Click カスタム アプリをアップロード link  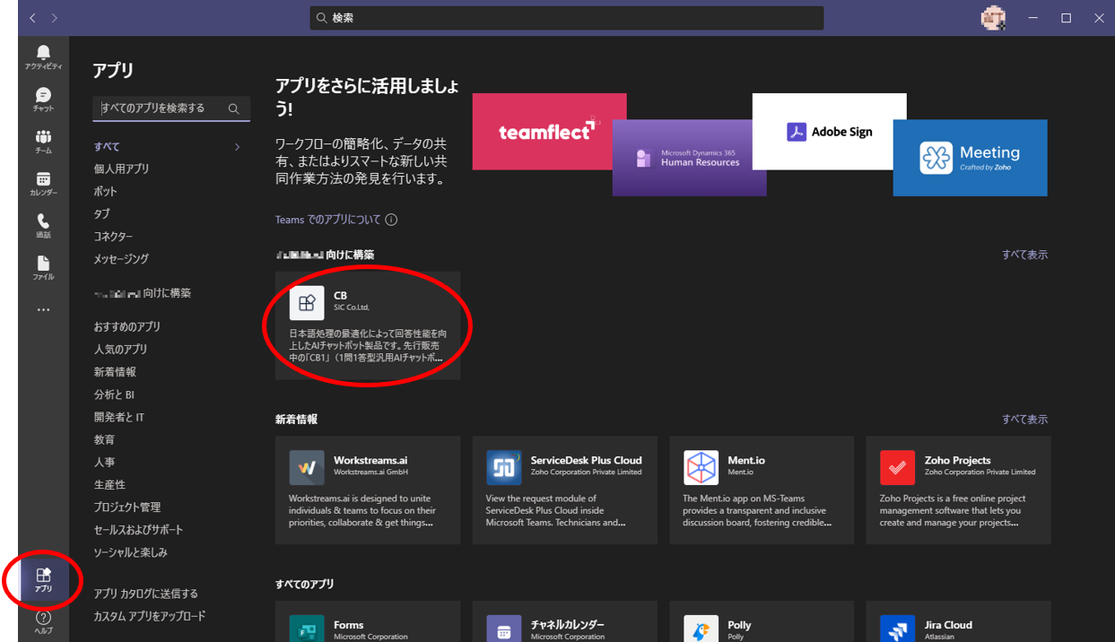click(x=150, y=616)
